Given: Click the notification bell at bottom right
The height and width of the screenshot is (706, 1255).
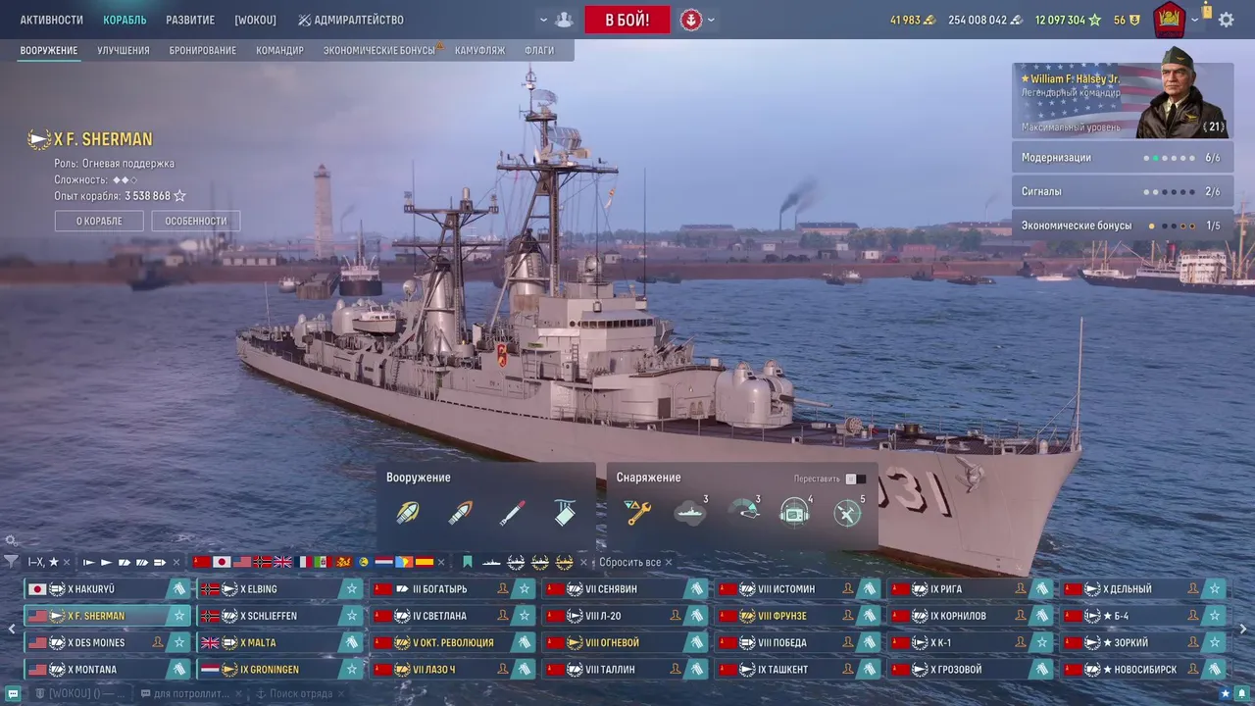Looking at the screenshot, I should pos(1241,693).
